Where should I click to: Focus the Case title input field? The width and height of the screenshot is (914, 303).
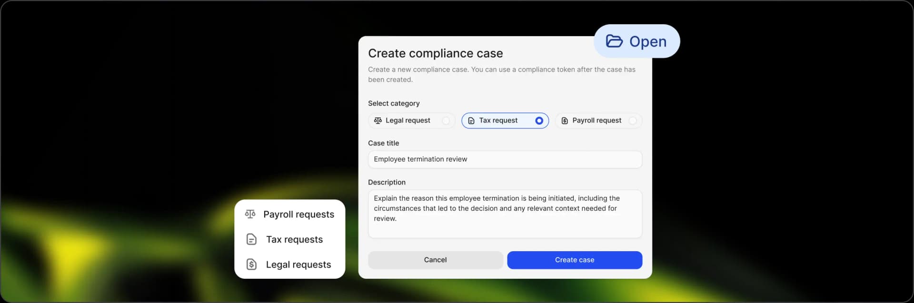click(x=505, y=159)
